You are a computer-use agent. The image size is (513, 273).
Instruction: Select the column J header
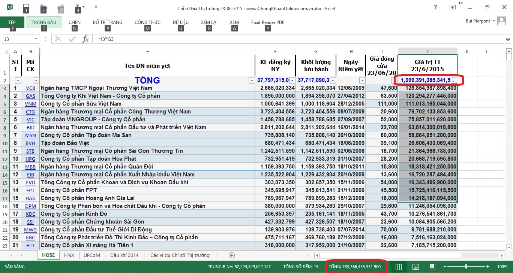point(427,51)
